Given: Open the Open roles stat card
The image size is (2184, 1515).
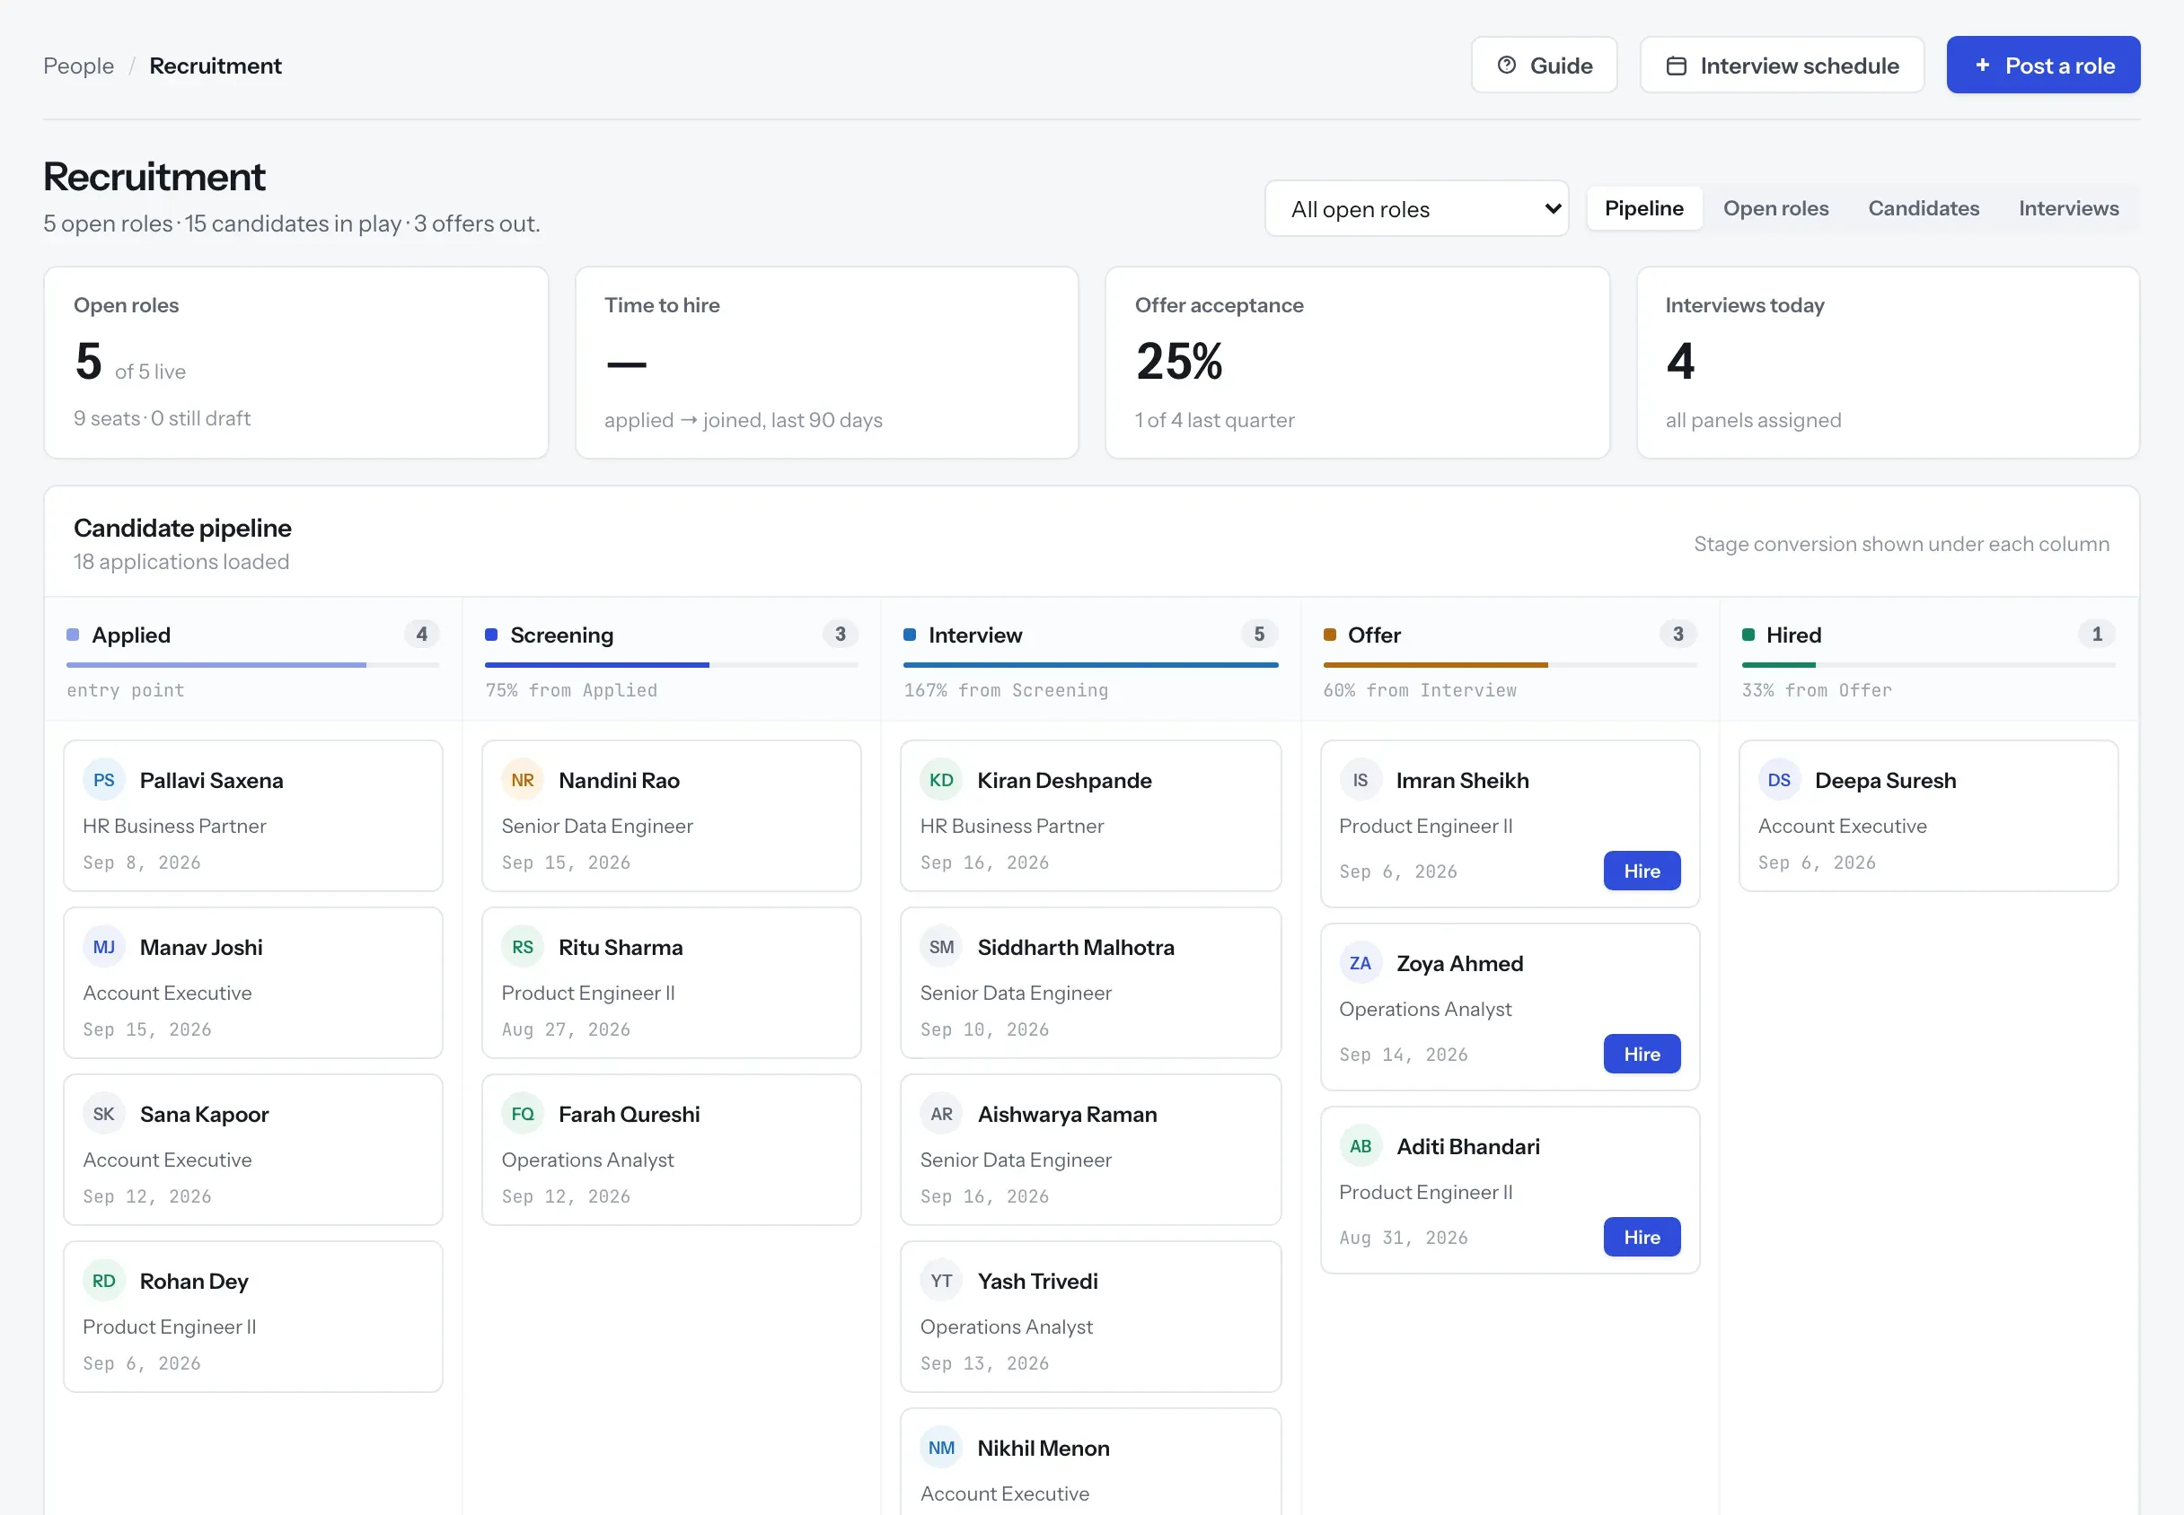Looking at the screenshot, I should 296,363.
